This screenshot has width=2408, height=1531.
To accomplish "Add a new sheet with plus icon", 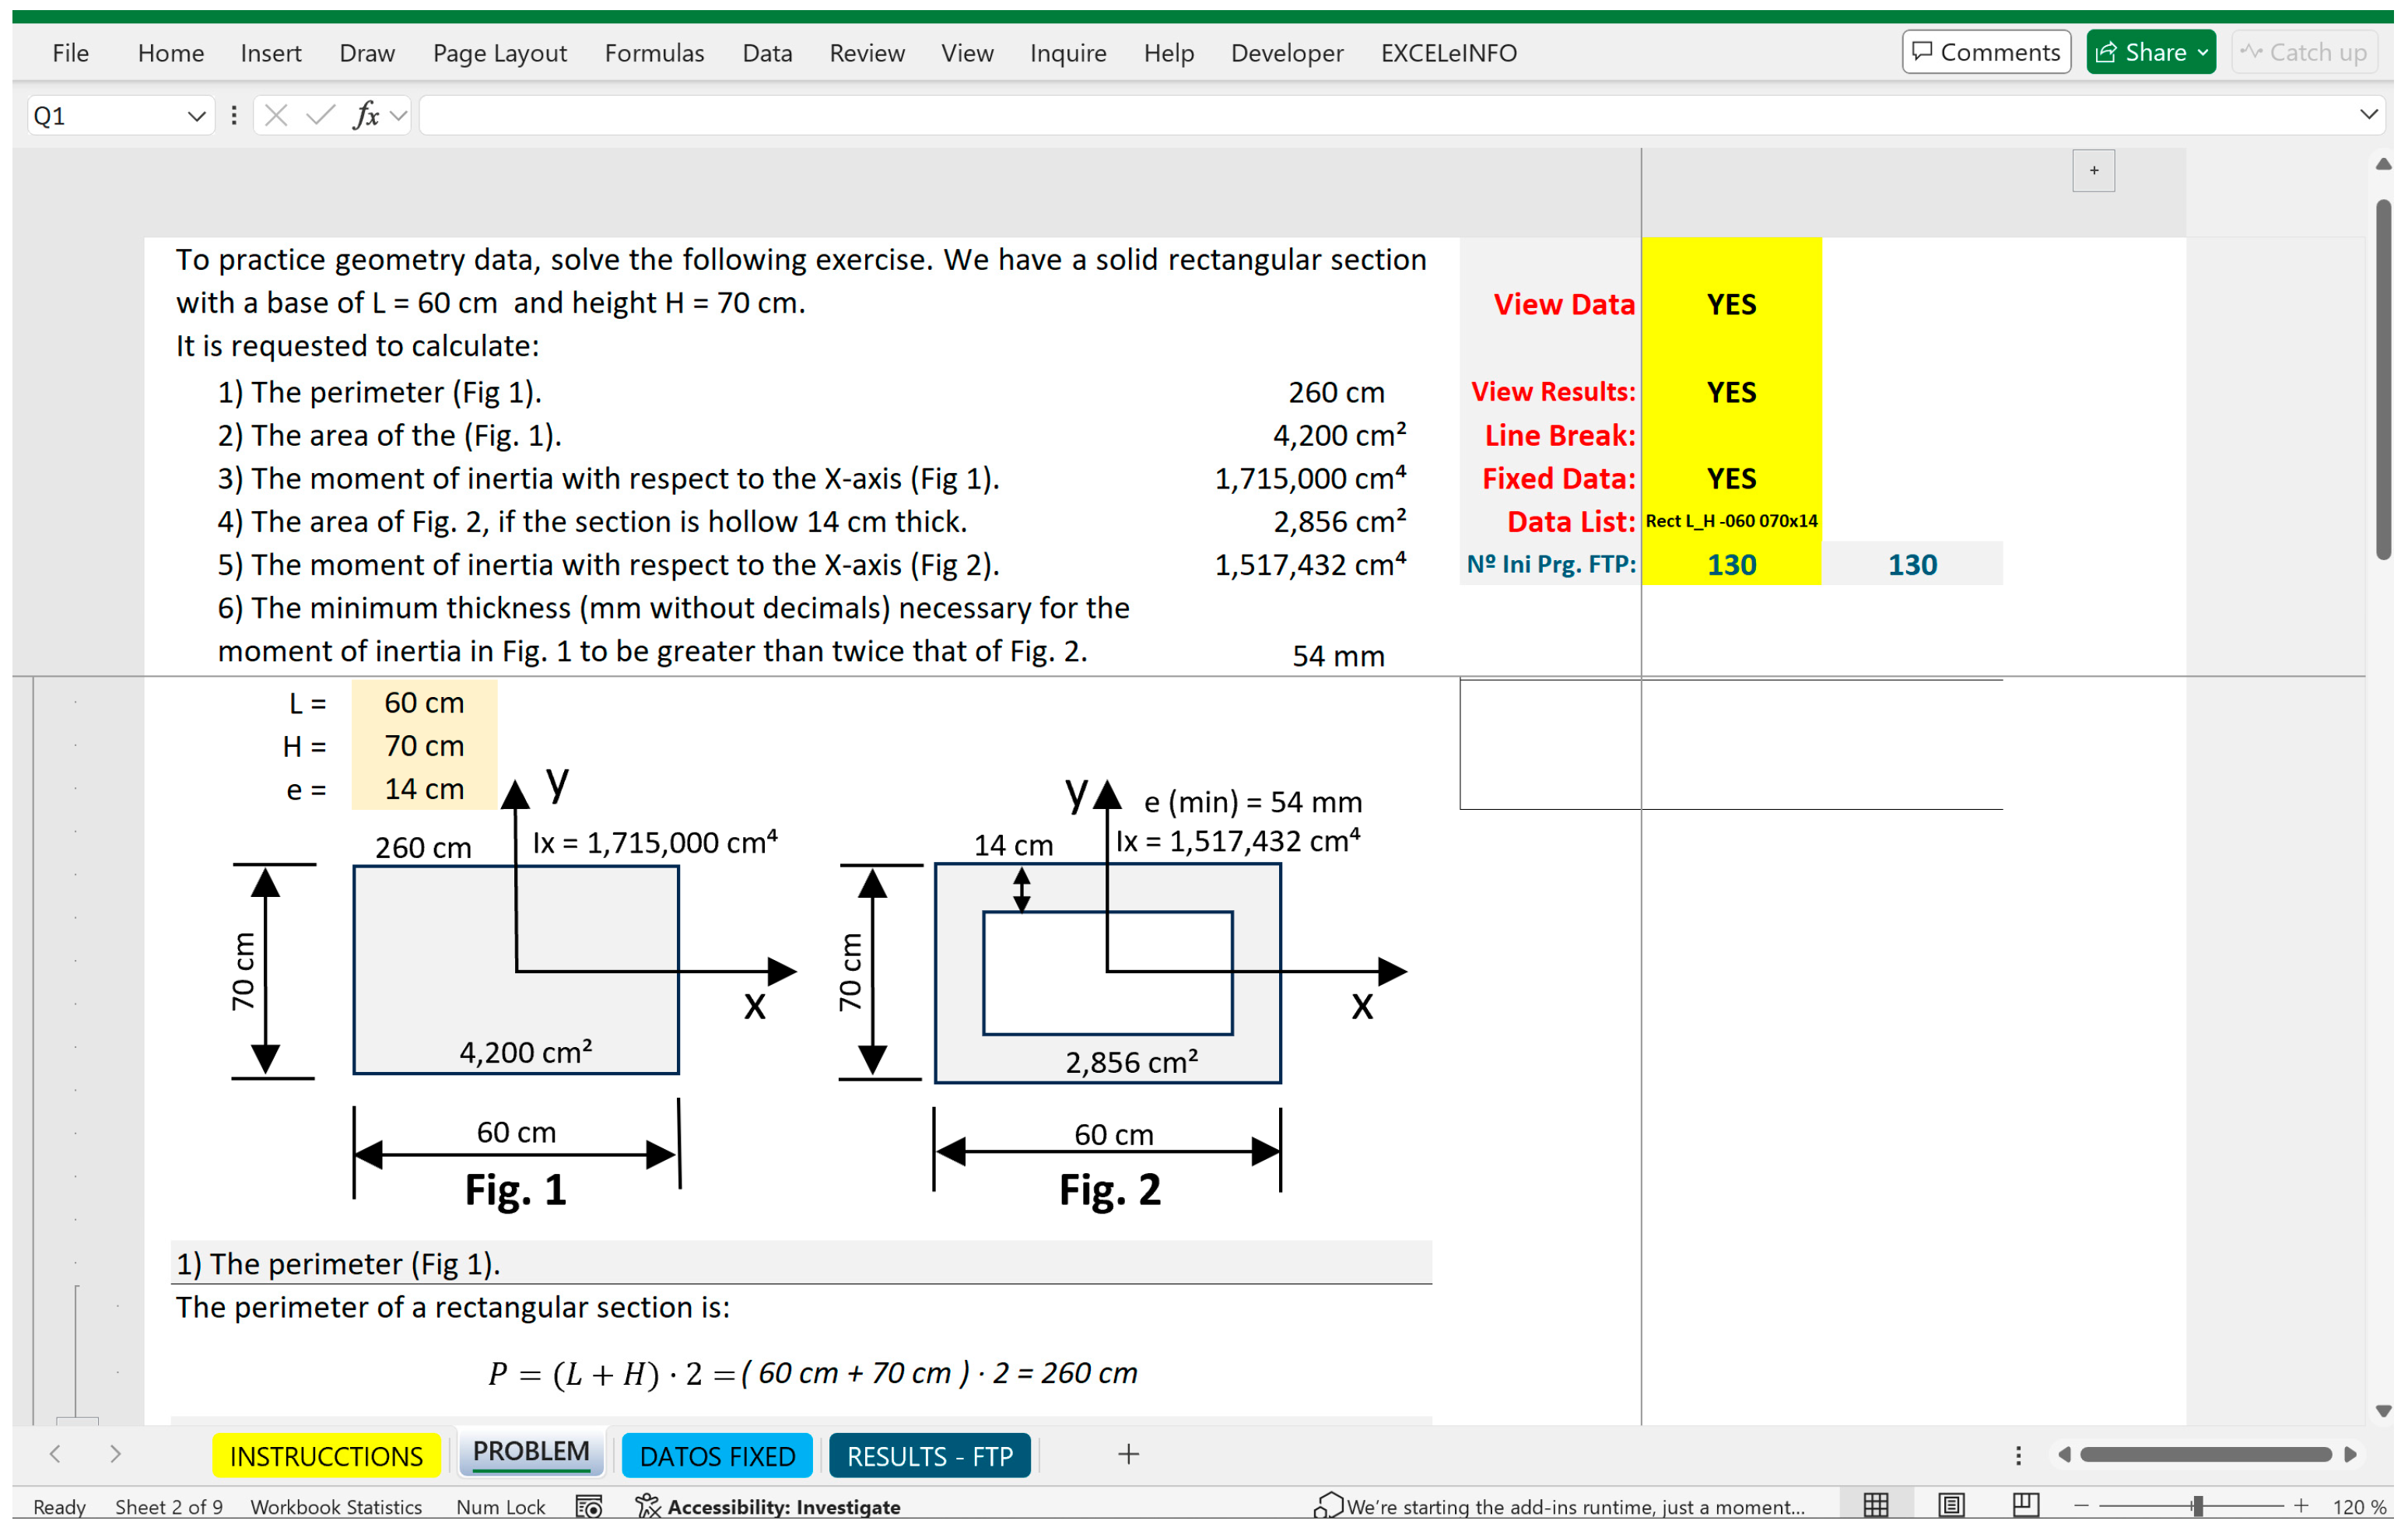I will 1128,1454.
